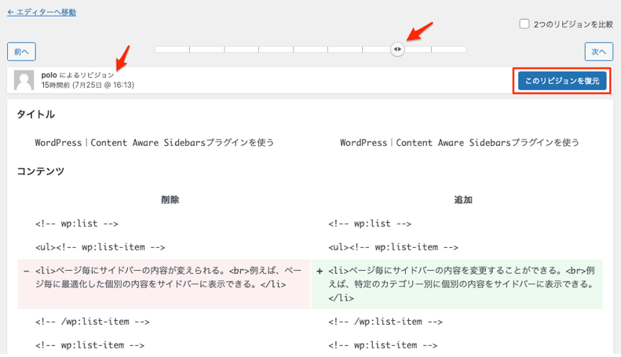
Task: Select text 'polo によるリビジョン'
Action: coord(78,75)
